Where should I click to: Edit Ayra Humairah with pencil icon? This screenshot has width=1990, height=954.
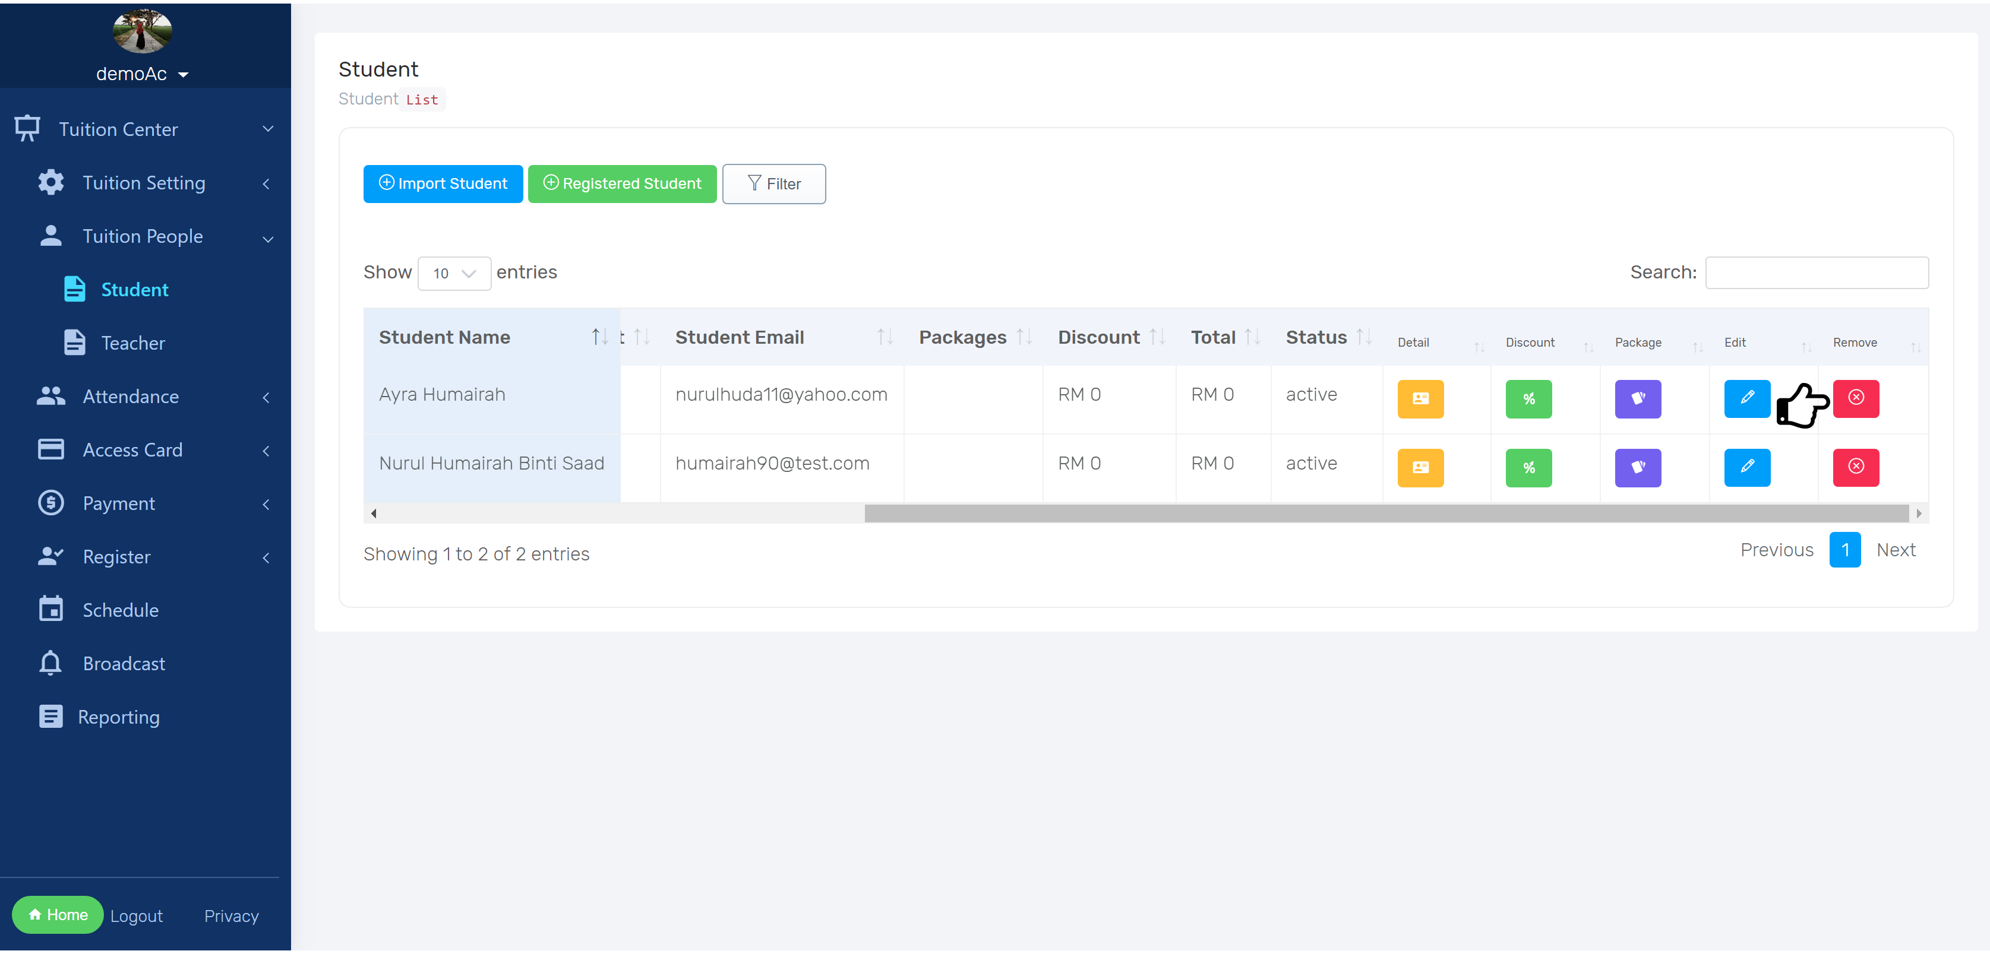pos(1746,398)
